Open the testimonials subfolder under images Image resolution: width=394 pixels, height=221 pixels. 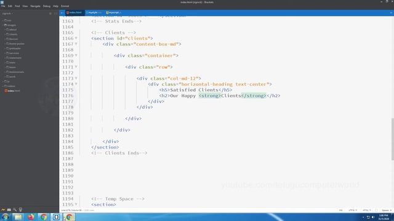[x=15, y=72]
